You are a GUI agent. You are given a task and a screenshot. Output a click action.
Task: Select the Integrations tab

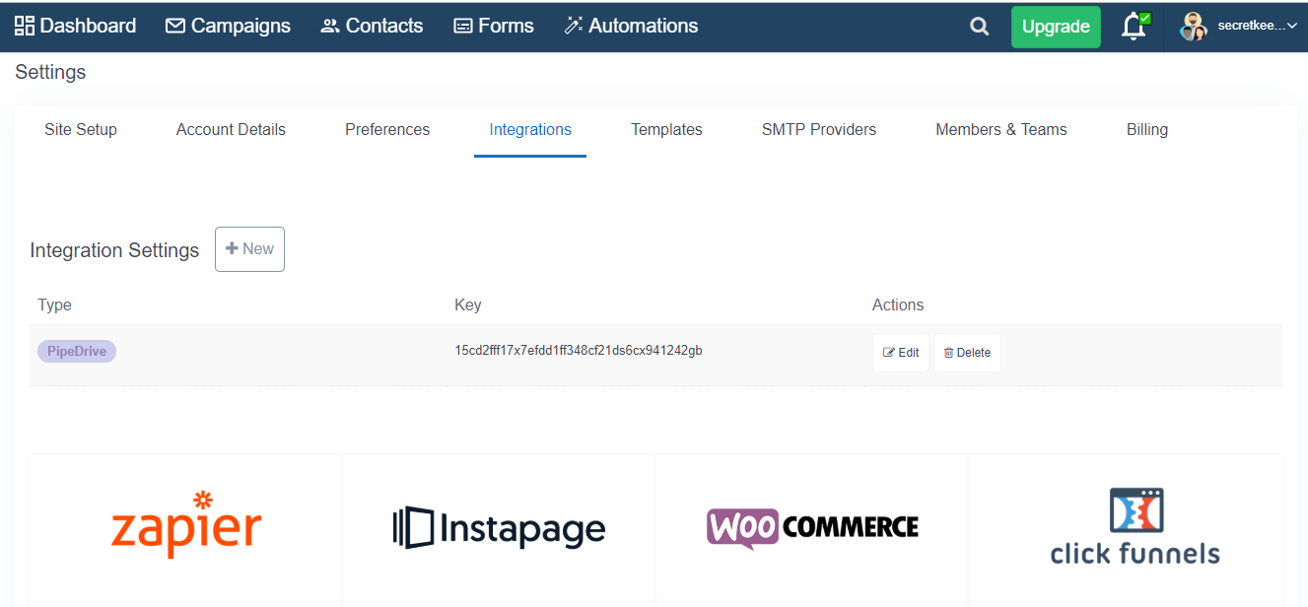click(x=530, y=129)
